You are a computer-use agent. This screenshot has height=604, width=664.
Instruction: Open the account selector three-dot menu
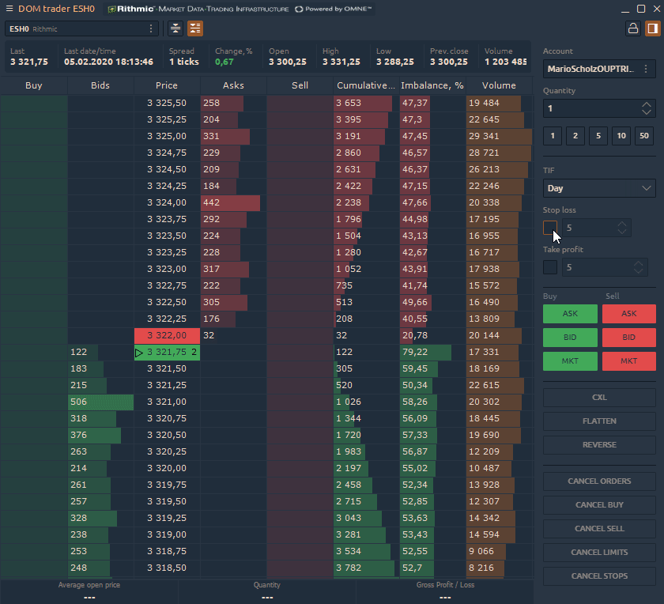pyautogui.click(x=646, y=69)
